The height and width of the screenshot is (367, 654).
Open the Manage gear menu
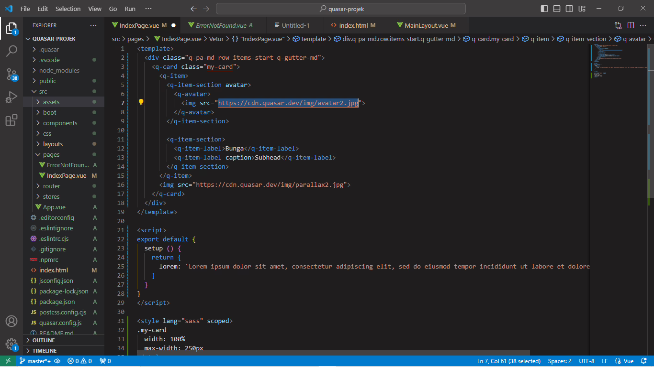click(x=11, y=345)
